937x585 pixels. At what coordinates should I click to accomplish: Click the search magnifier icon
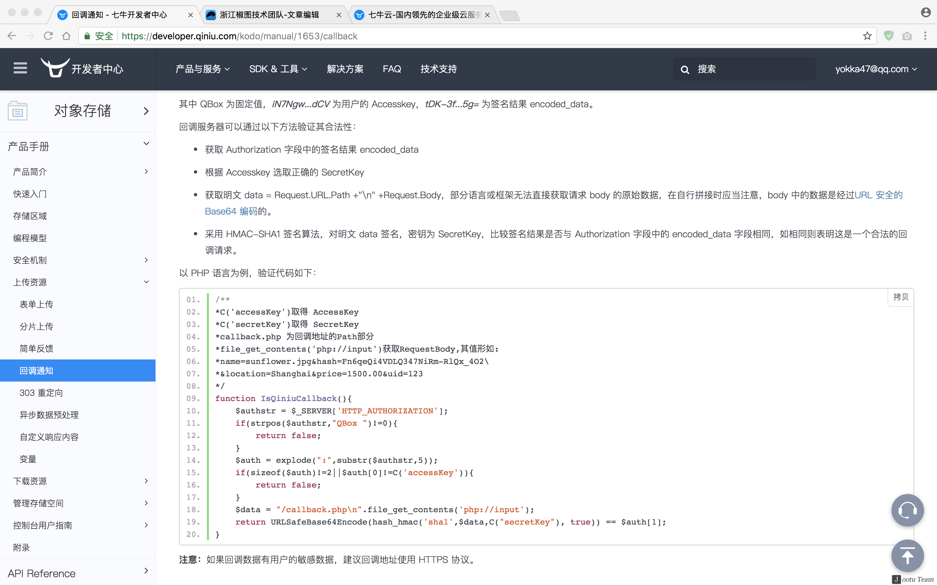coord(685,70)
